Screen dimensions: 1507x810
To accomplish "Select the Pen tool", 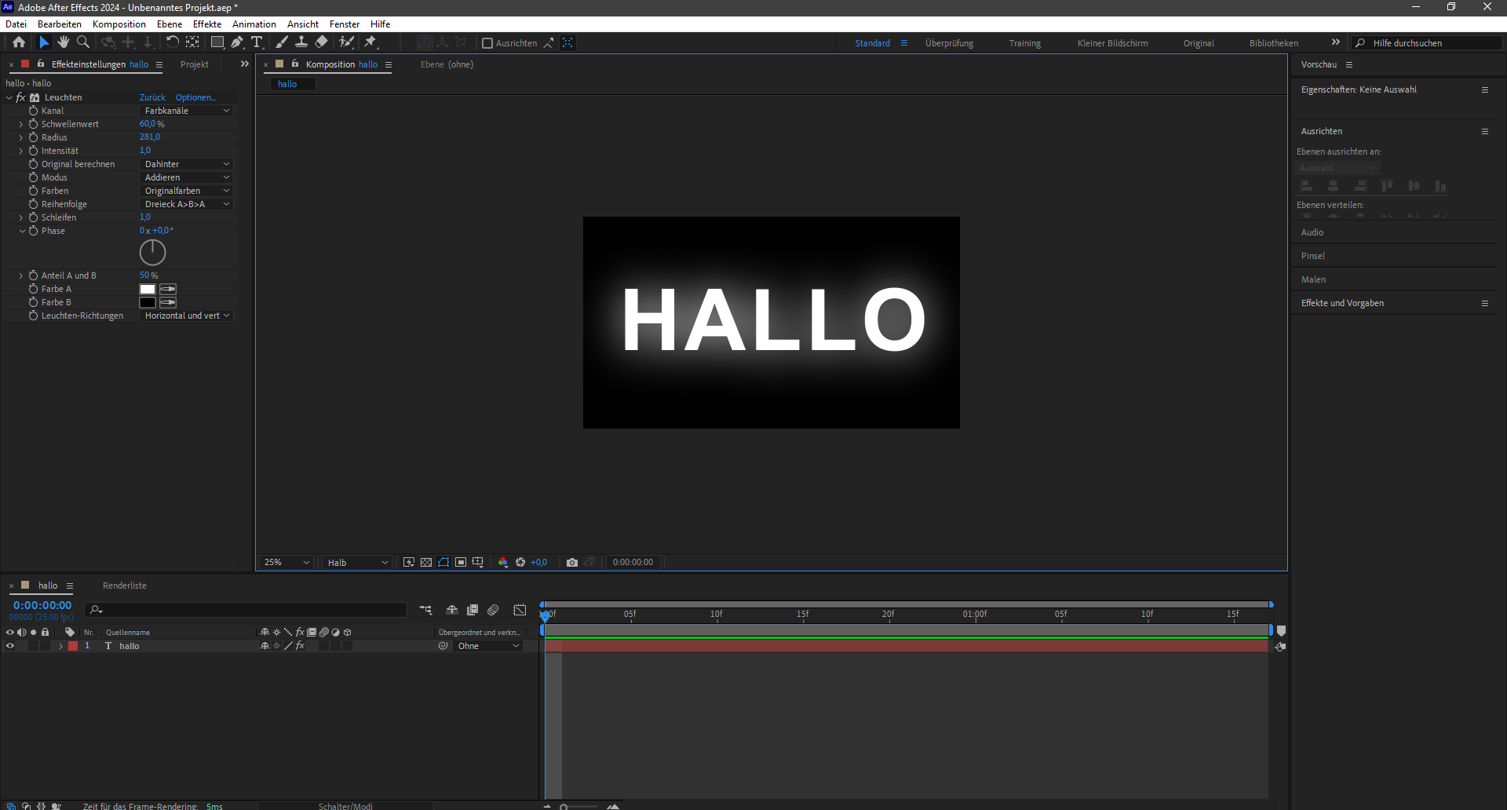I will click(x=237, y=42).
